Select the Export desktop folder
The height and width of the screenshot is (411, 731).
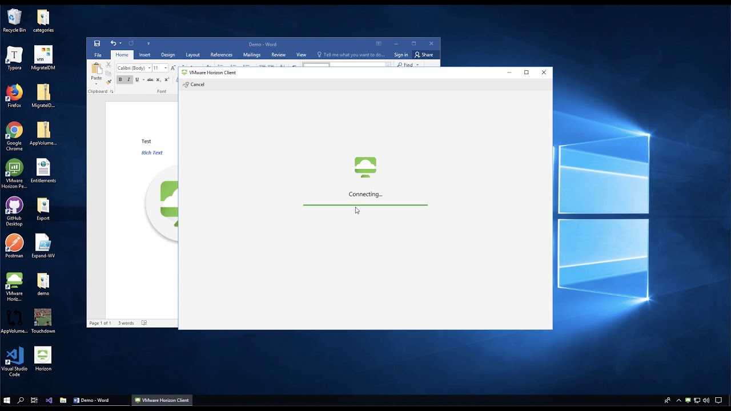coord(43,209)
